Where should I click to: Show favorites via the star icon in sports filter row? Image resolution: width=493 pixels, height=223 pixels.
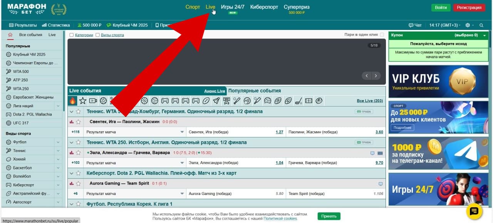(x=83, y=101)
